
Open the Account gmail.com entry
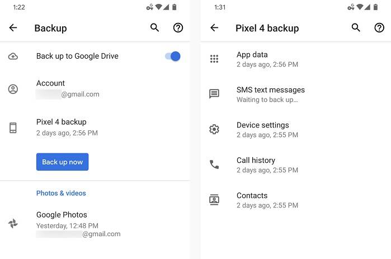[95, 89]
